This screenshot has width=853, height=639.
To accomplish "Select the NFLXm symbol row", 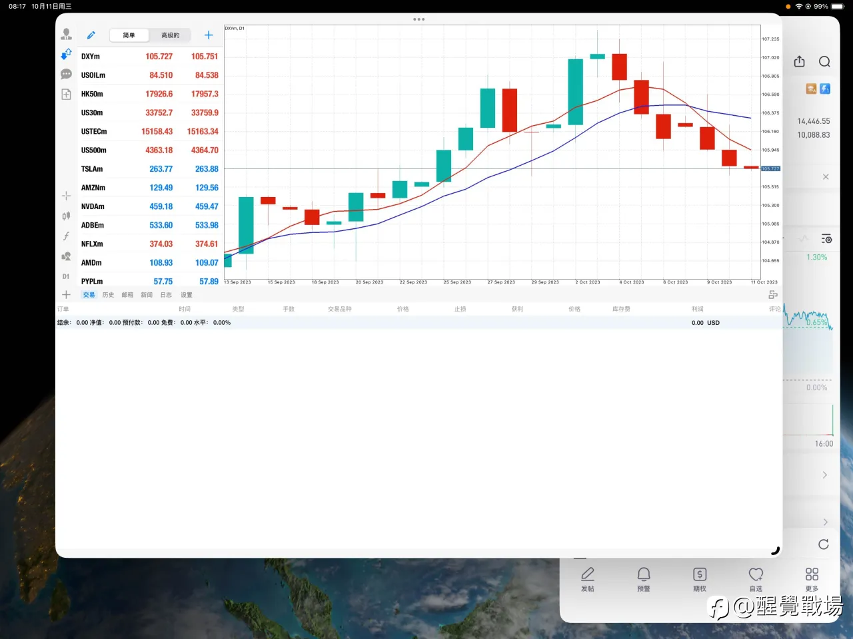I will [150, 244].
